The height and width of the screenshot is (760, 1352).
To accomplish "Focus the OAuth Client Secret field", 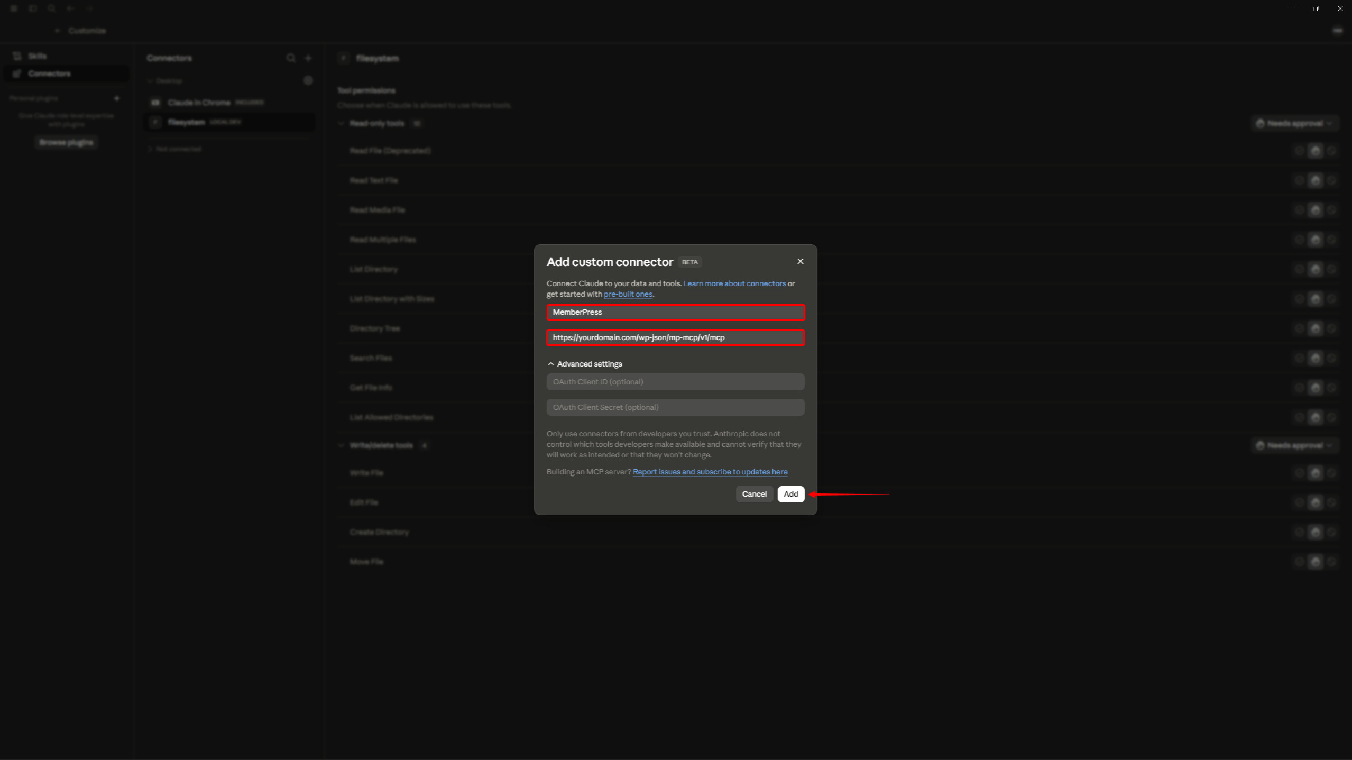I will coord(675,407).
